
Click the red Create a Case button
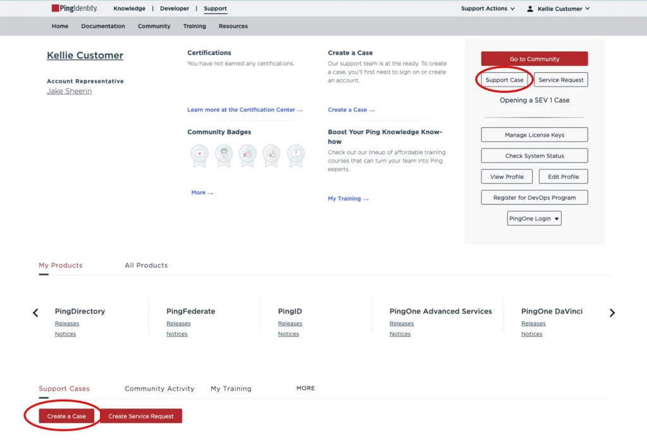point(66,416)
